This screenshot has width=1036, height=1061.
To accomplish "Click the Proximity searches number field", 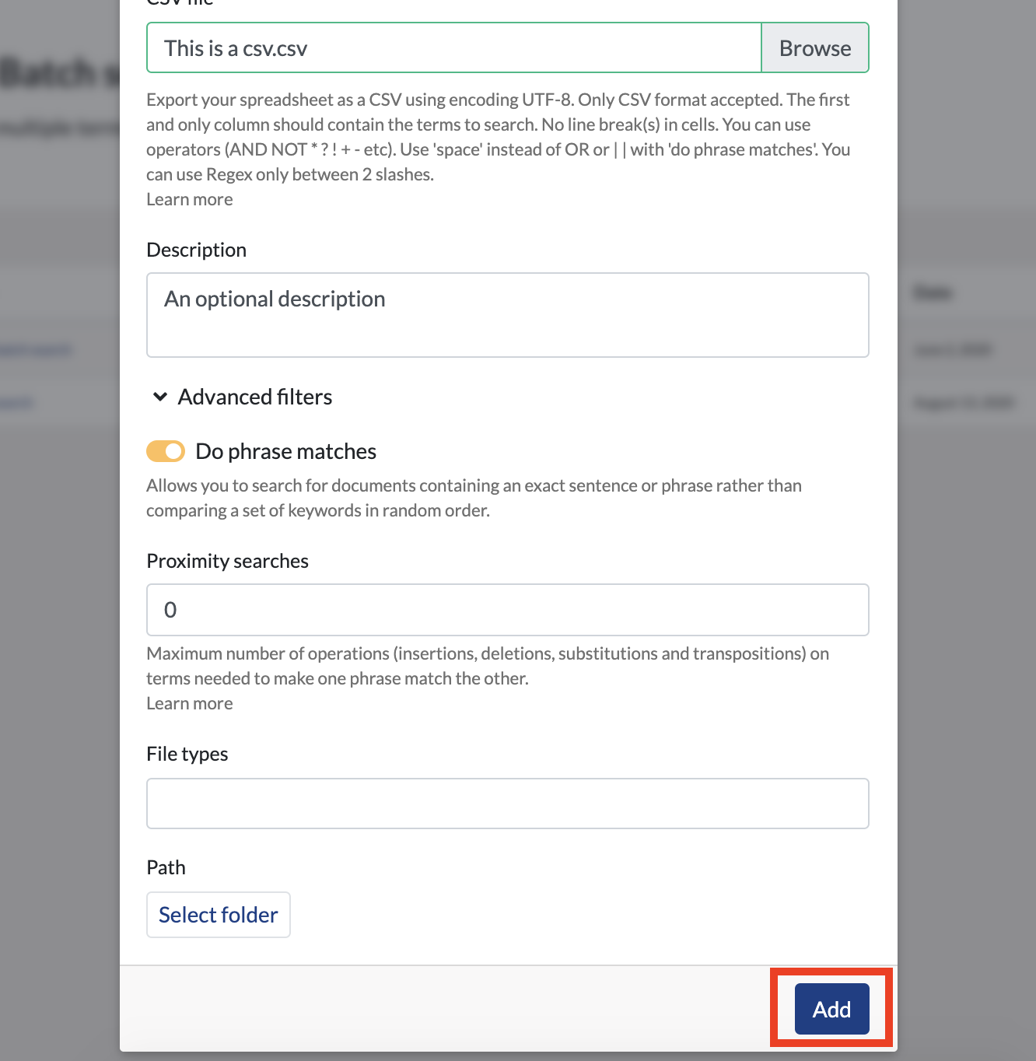I will (508, 610).
